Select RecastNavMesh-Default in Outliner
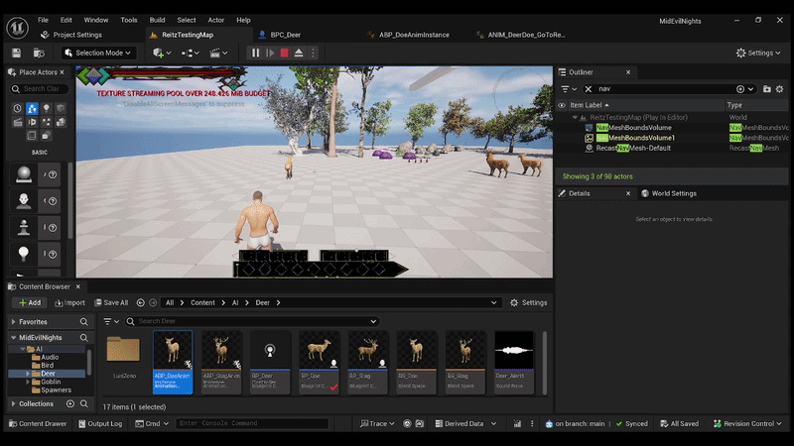 (x=633, y=148)
